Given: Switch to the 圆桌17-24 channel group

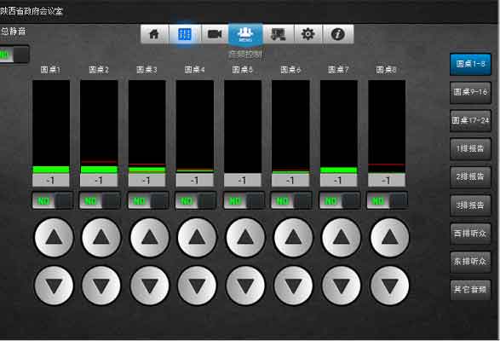Looking at the screenshot, I should click(x=470, y=121).
